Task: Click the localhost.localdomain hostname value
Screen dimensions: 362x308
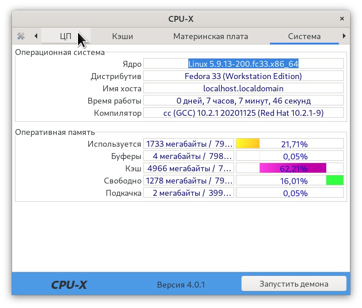Action: tap(243, 88)
